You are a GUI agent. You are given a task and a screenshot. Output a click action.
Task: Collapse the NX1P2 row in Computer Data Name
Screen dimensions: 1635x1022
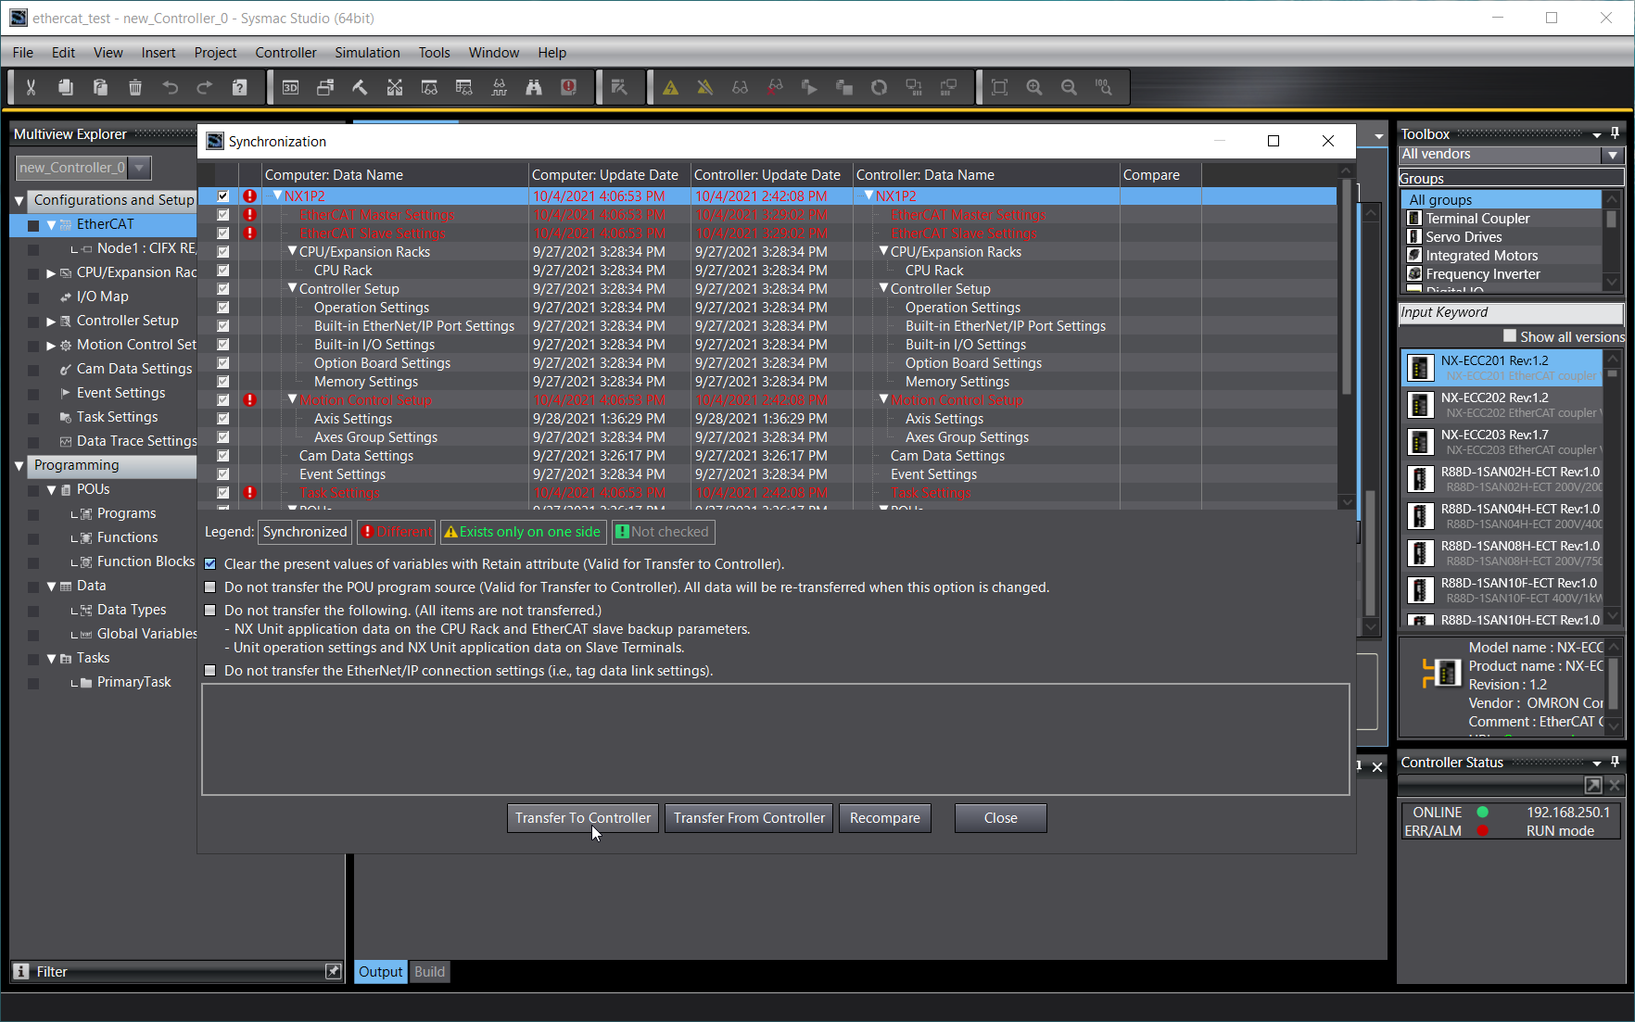coord(277,196)
